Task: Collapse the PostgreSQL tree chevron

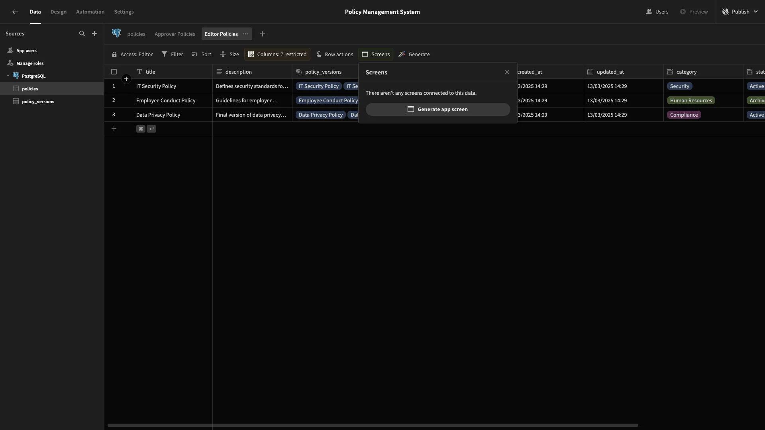Action: 8,76
